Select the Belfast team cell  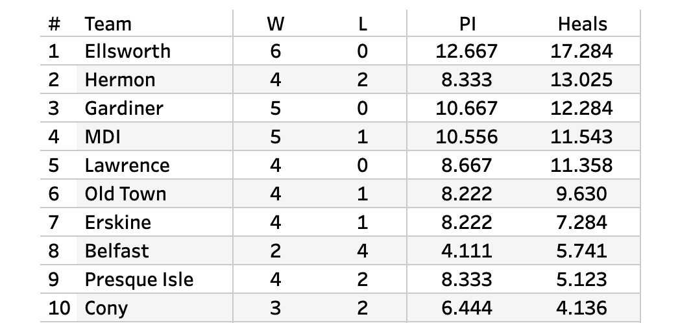pyautogui.click(x=117, y=251)
